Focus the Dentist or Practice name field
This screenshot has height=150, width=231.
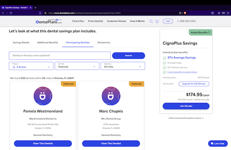60,55
